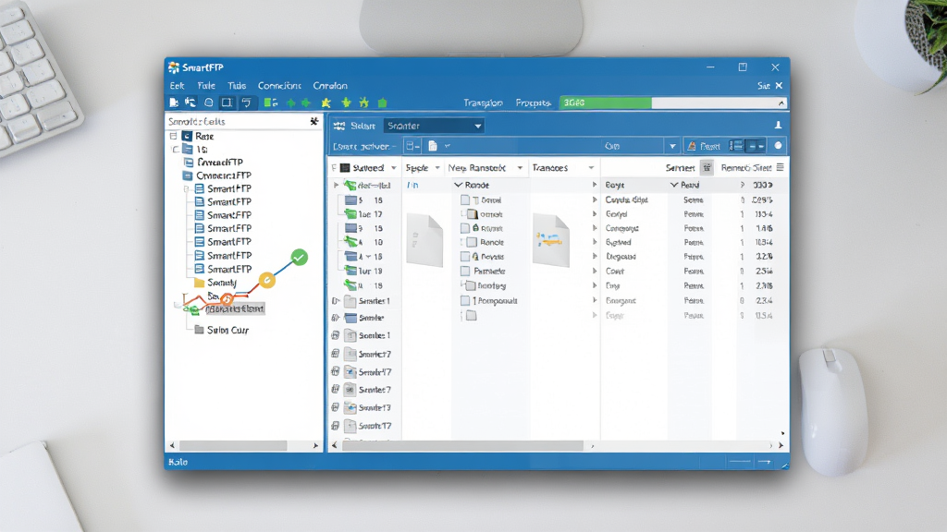Open the Conncitinc menu

(x=279, y=86)
